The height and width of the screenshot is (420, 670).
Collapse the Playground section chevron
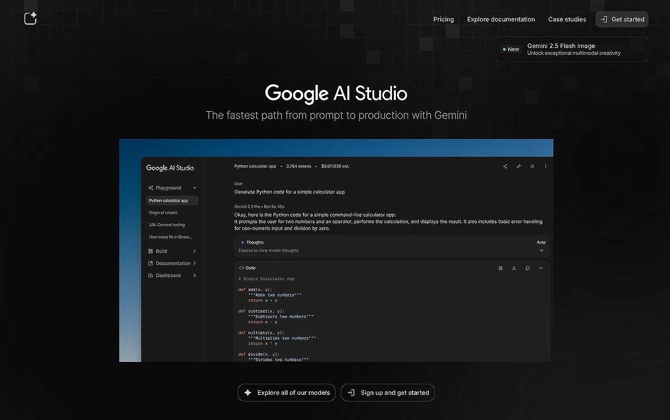194,188
